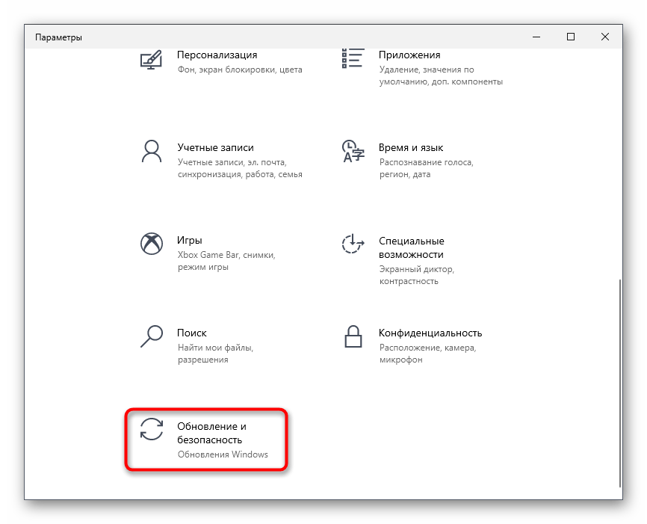Click the Конфиденциальность category title
The height and width of the screenshot is (524, 647).
tap(430, 333)
